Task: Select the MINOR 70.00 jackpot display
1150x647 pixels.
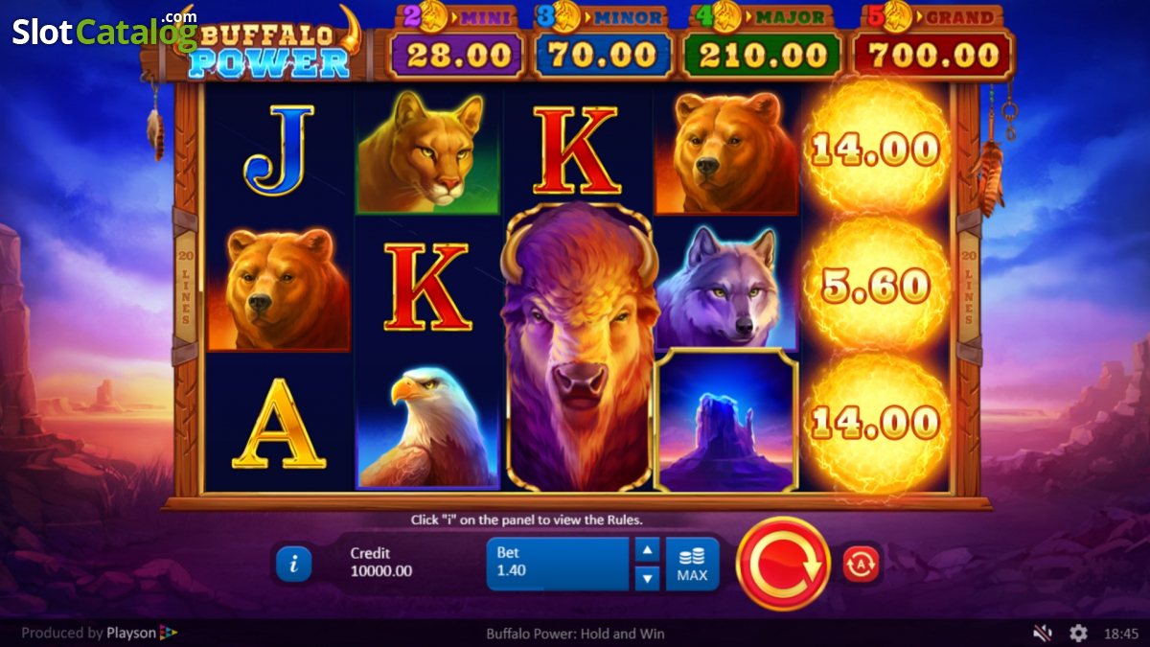Action: point(602,43)
